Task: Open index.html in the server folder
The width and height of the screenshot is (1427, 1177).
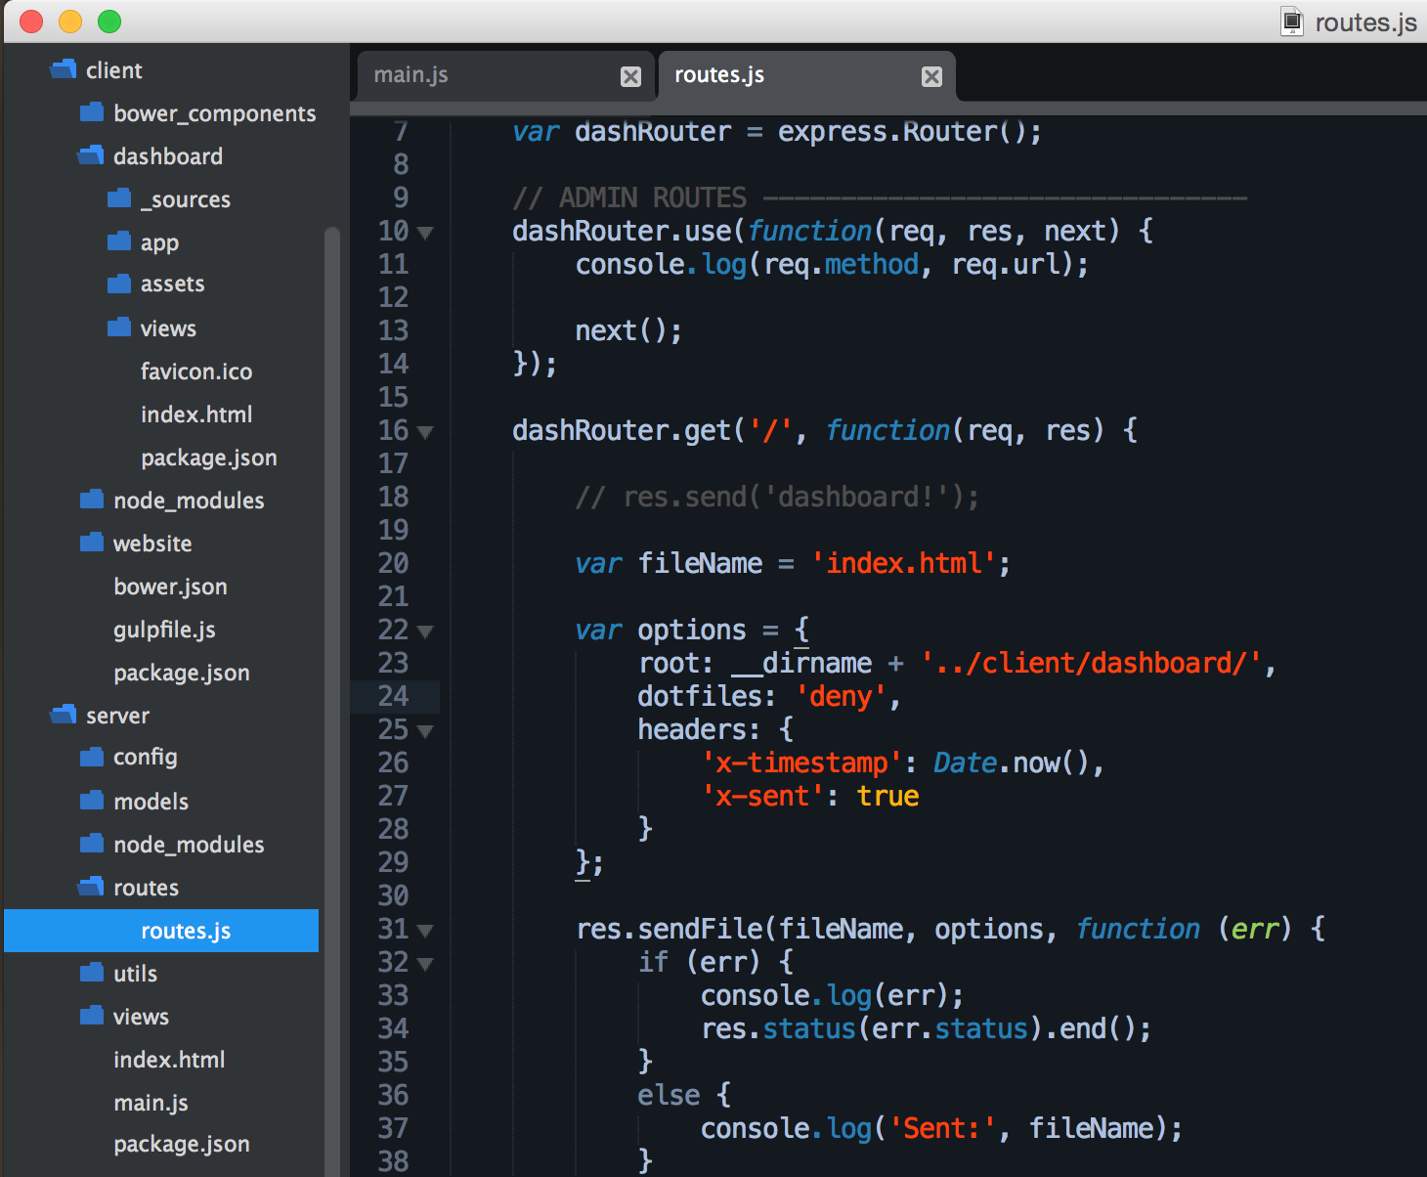Action: [x=169, y=1060]
